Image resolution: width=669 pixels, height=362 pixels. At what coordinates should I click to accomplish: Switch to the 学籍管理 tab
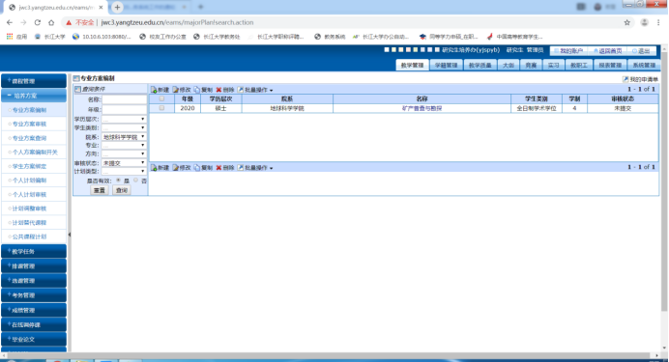point(446,66)
